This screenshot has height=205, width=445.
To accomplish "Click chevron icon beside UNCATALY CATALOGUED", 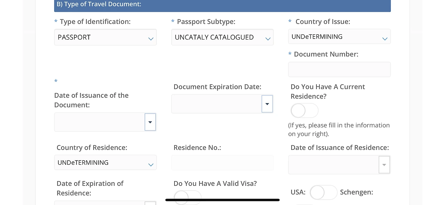I will (x=268, y=39).
